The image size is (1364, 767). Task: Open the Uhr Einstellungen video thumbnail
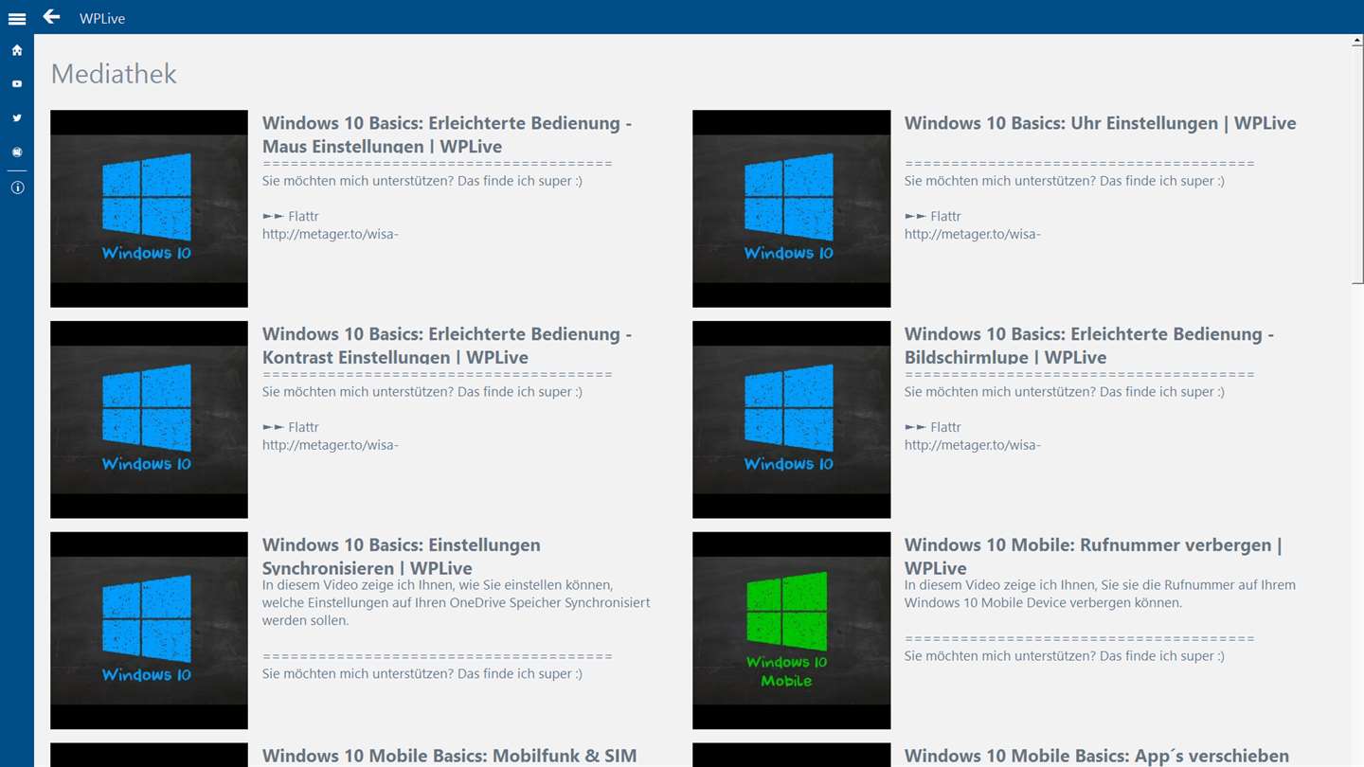click(791, 208)
